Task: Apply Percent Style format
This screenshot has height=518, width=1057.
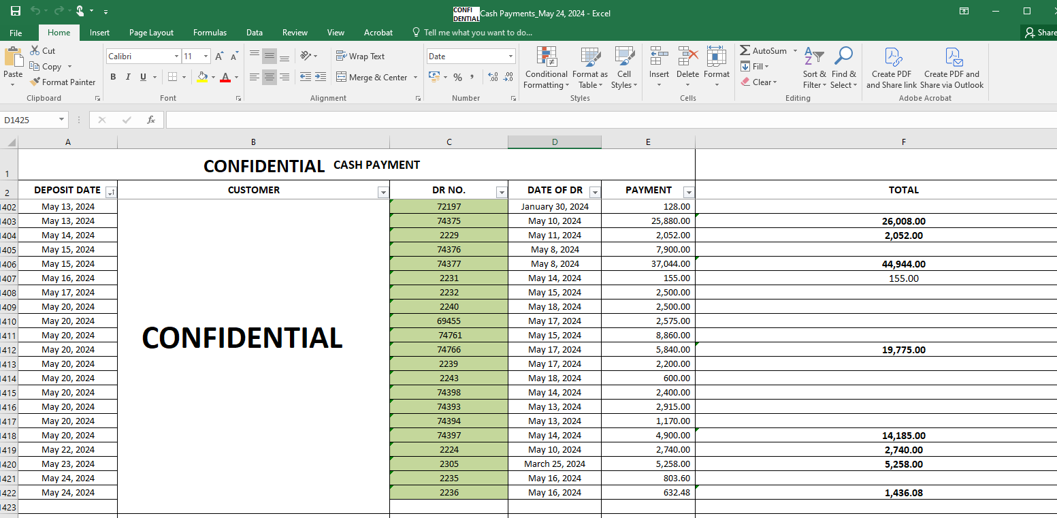Action: tap(457, 77)
